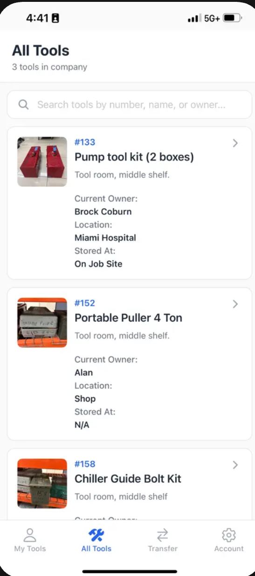Switch to the Transfer tab label
This screenshot has width=255, height=576.
[x=163, y=548]
